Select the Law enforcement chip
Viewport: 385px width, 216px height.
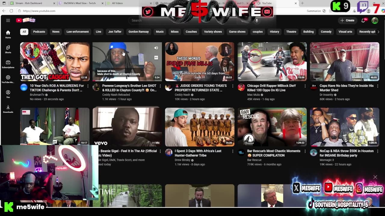[78, 32]
